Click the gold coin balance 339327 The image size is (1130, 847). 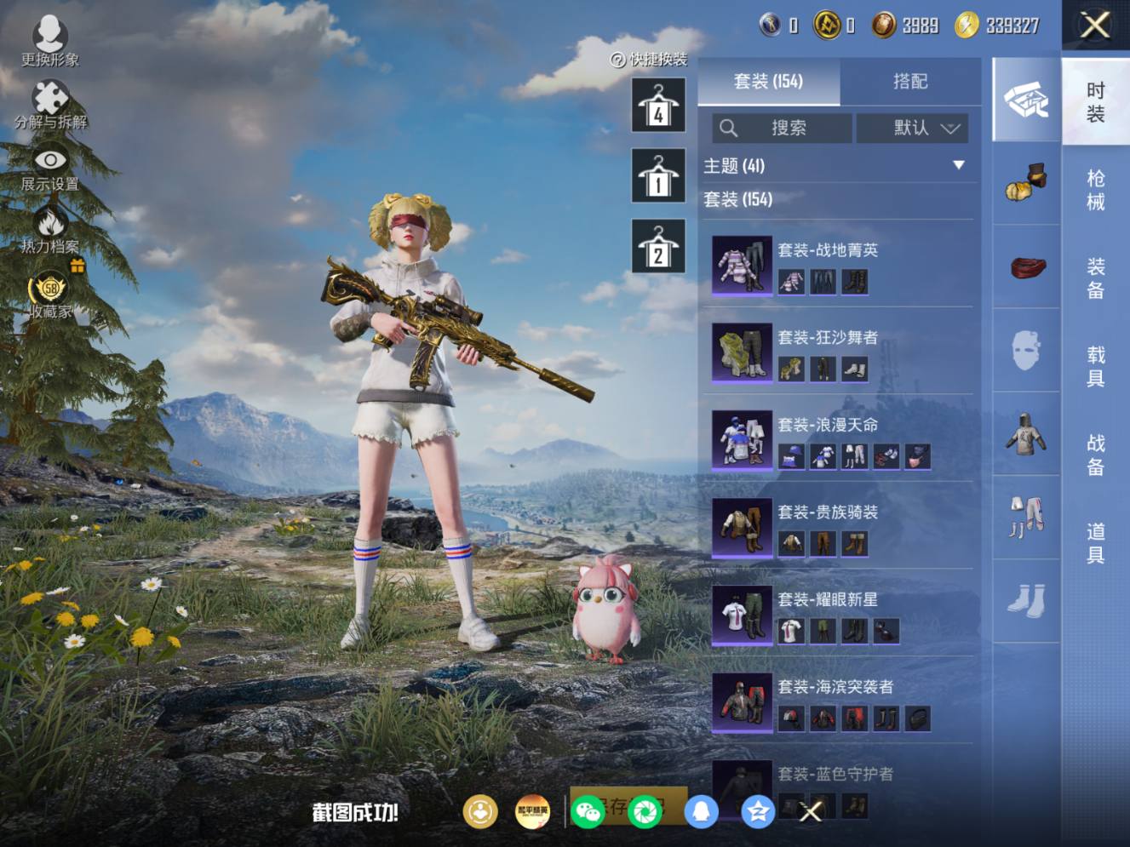point(1012,26)
